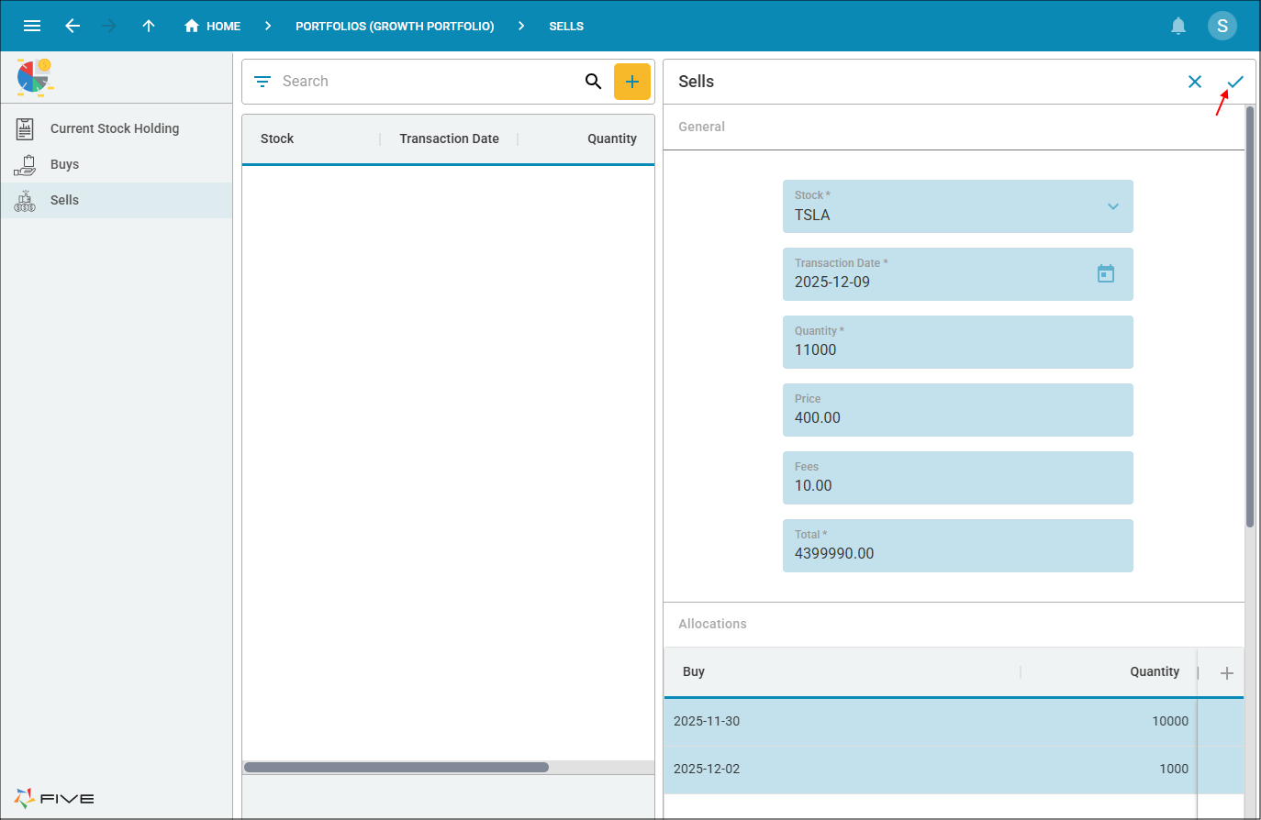Click the horizontal scrollbar in list
The width and height of the screenshot is (1261, 820).
[x=396, y=767]
